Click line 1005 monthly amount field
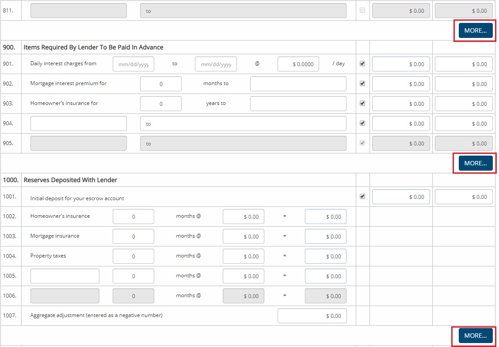 click(244, 276)
